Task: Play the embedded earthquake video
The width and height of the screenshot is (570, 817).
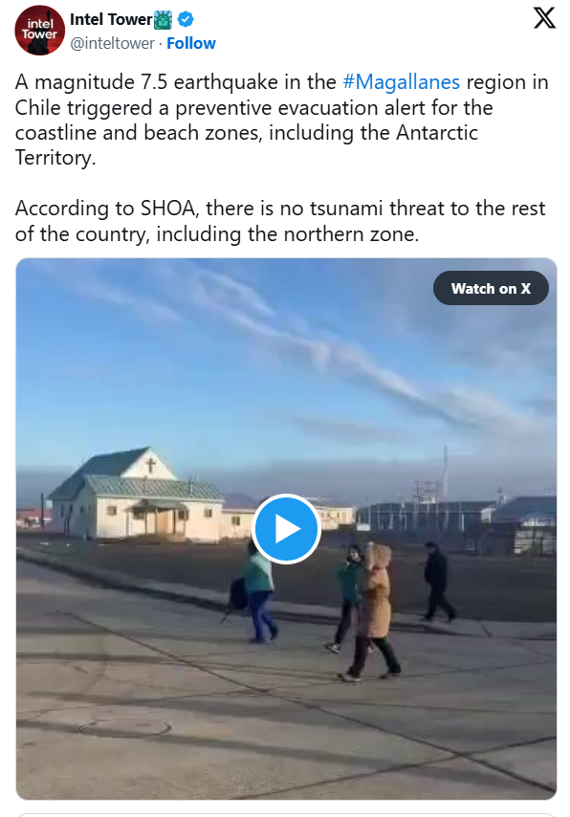Action: pyautogui.click(x=286, y=529)
